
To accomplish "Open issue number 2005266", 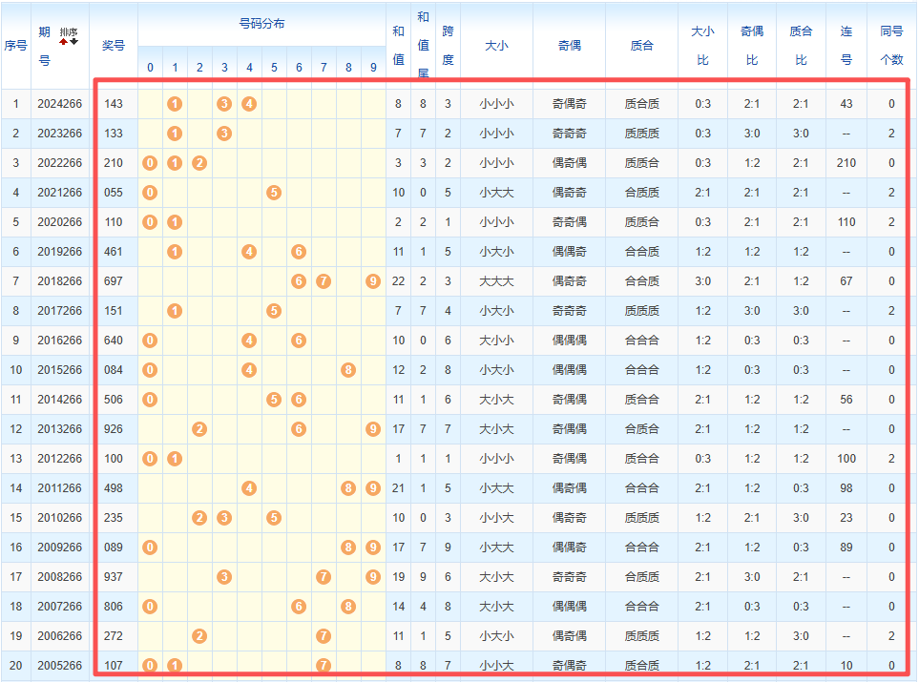I will 60,666.
